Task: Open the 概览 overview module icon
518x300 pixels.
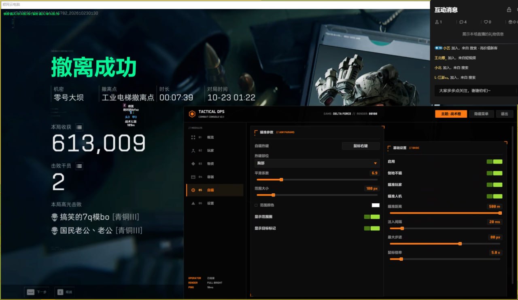Action: pos(193,137)
